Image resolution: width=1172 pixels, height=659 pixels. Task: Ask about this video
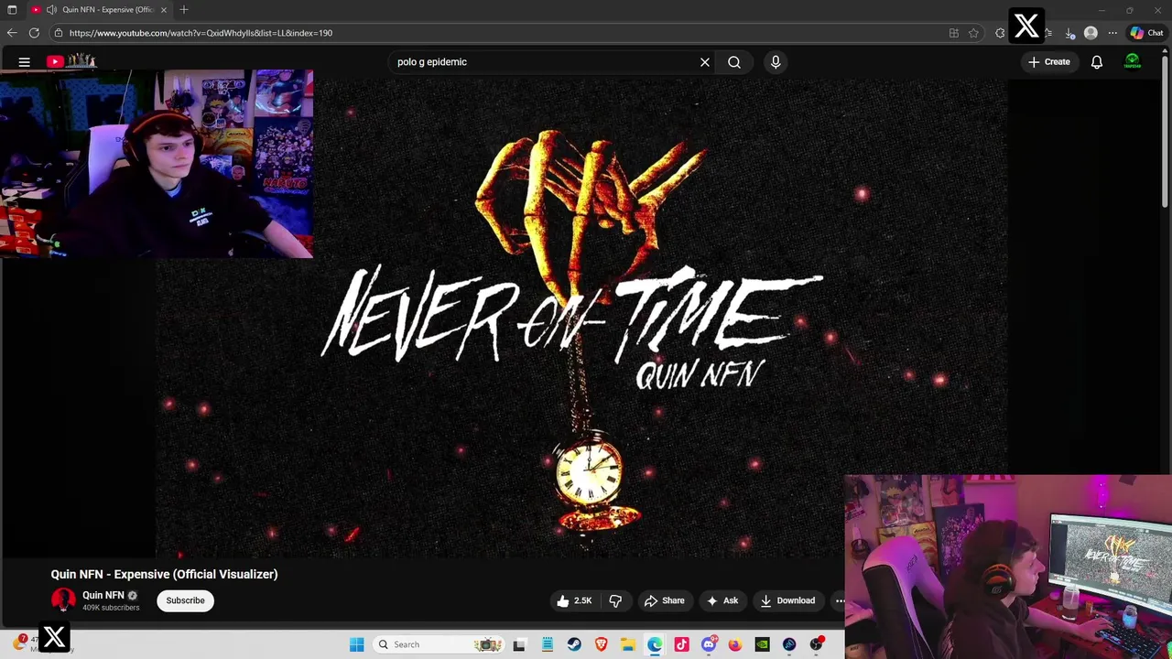pyautogui.click(x=722, y=600)
